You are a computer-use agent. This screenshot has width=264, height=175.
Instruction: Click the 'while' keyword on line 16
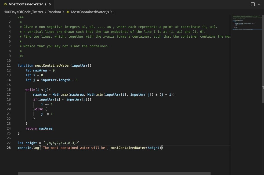point(30,90)
